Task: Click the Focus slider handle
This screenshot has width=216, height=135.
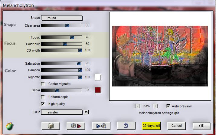Action: click(x=72, y=37)
